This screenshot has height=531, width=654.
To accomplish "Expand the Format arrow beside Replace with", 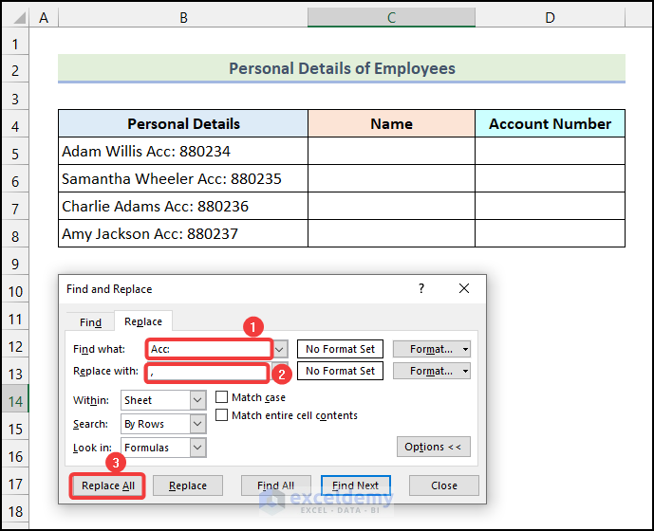I will coord(465,371).
